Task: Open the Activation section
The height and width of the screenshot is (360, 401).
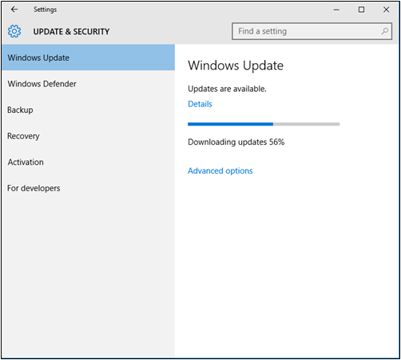Action: click(88, 162)
